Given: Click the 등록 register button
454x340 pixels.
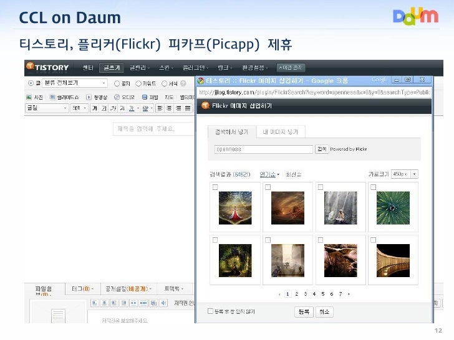Looking at the screenshot, I should pyautogui.click(x=304, y=311).
